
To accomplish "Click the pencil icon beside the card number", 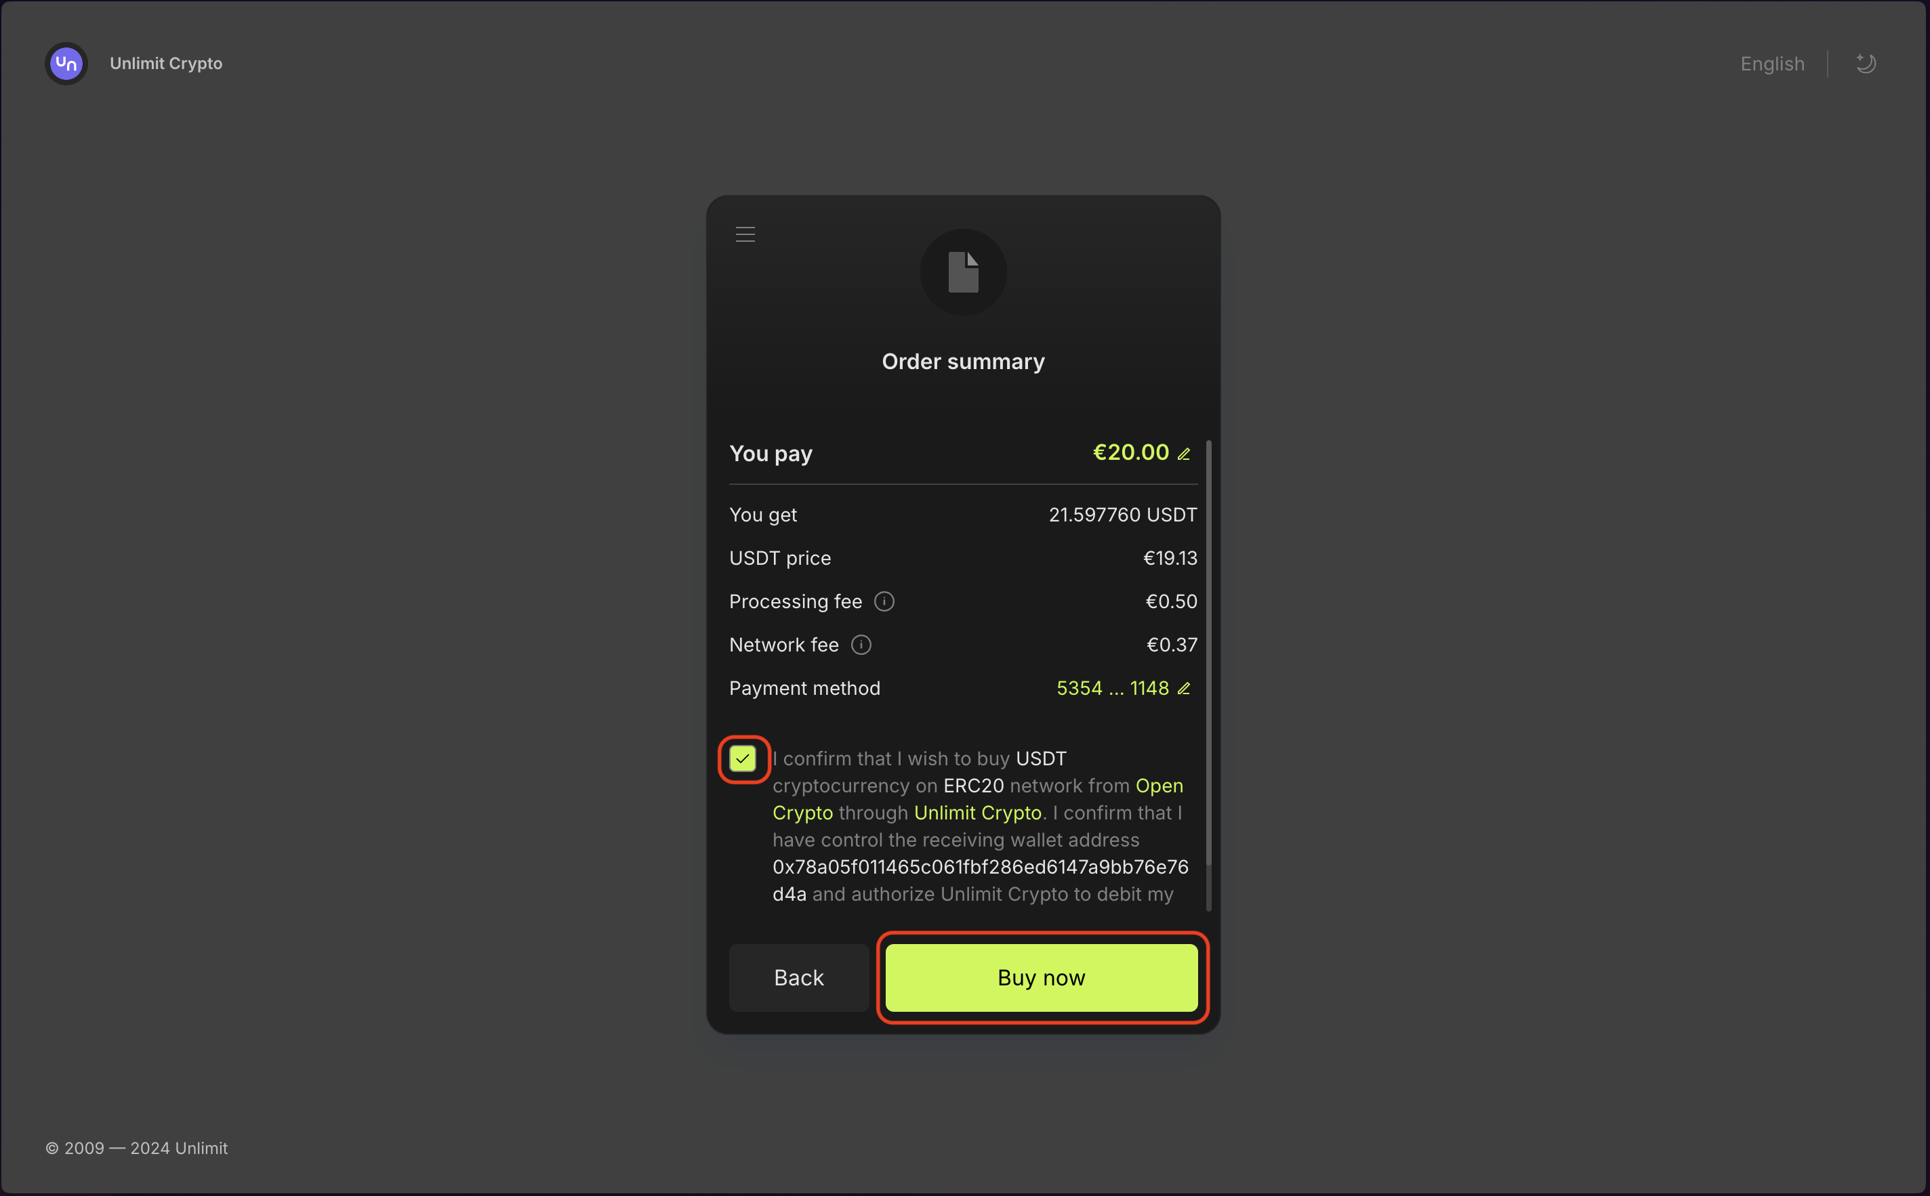I will point(1184,689).
